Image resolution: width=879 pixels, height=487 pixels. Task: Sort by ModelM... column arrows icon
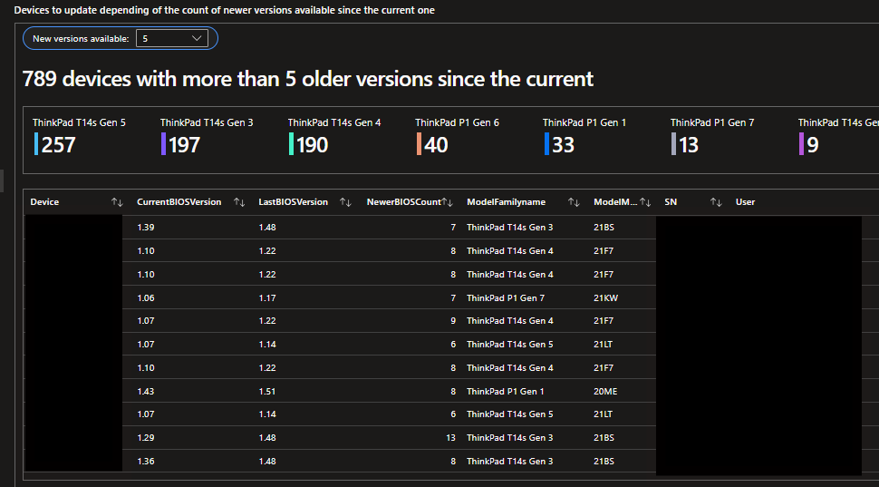point(645,202)
